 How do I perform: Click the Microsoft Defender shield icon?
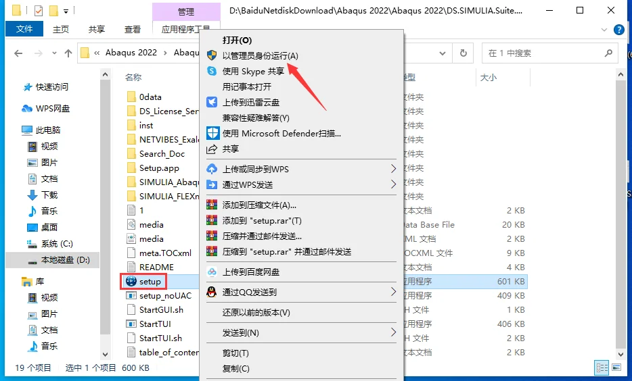pyautogui.click(x=212, y=133)
